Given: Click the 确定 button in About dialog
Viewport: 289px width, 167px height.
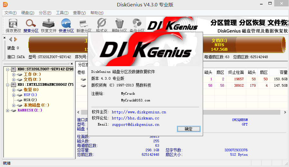Looking at the screenshot, I should pos(189,129).
